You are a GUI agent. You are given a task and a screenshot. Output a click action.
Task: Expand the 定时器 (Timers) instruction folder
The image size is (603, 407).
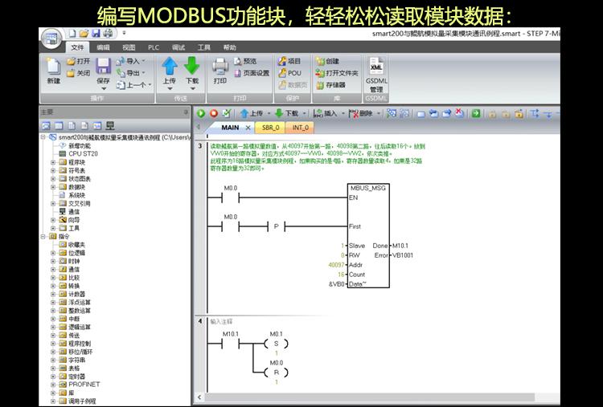(x=54, y=376)
